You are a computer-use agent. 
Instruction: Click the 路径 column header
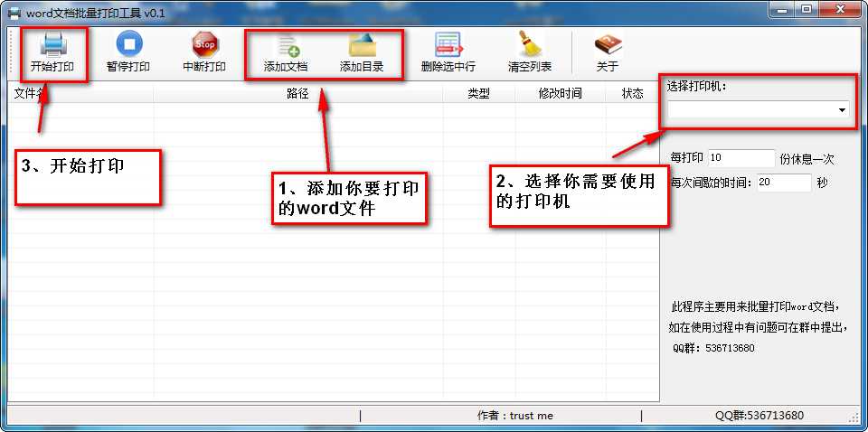coord(297,93)
